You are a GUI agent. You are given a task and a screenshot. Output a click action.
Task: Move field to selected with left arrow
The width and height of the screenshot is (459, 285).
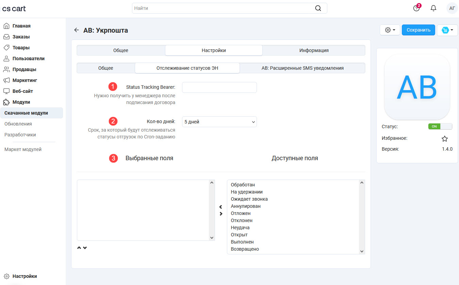pos(220,207)
